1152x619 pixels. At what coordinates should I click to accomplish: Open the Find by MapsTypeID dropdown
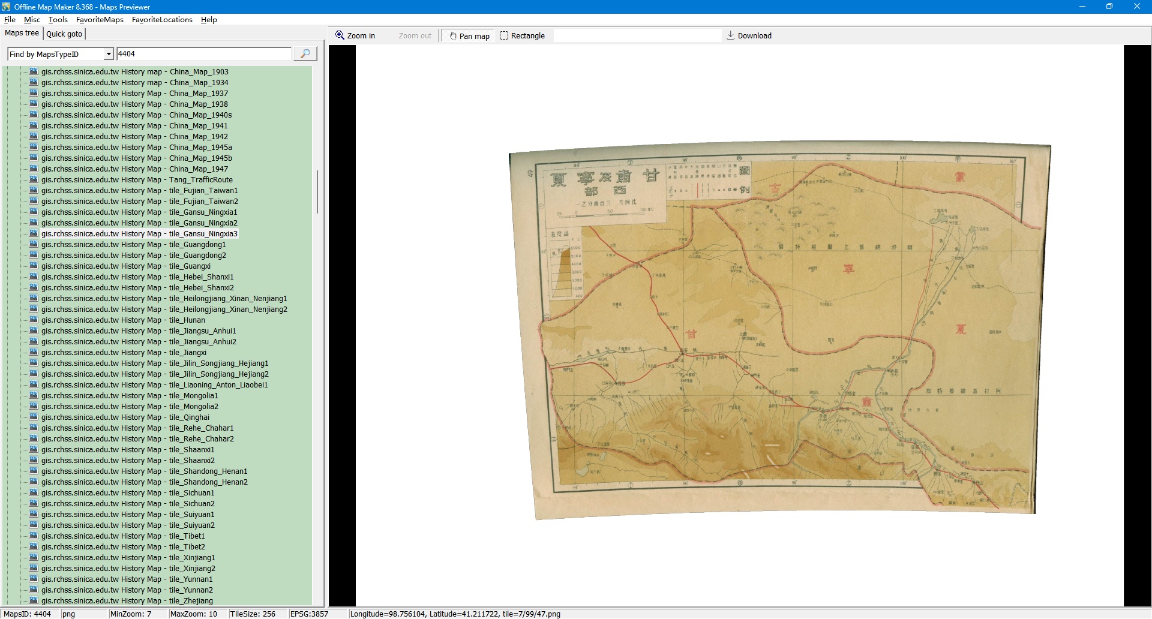click(x=109, y=55)
